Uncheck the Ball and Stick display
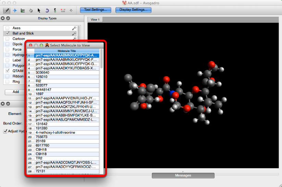 click(8, 34)
